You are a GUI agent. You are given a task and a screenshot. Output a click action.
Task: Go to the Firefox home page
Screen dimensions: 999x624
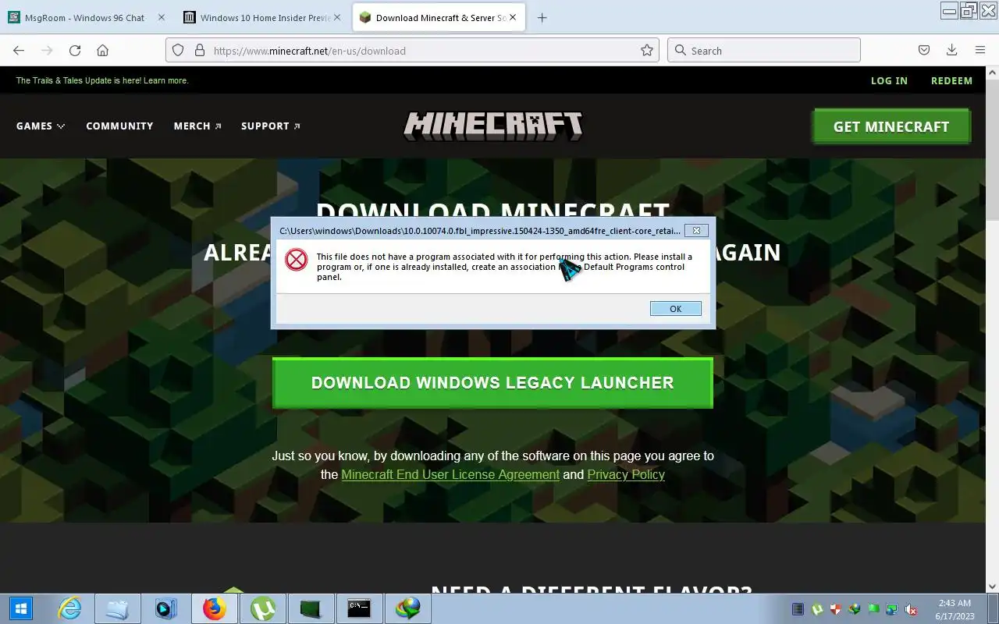point(102,50)
